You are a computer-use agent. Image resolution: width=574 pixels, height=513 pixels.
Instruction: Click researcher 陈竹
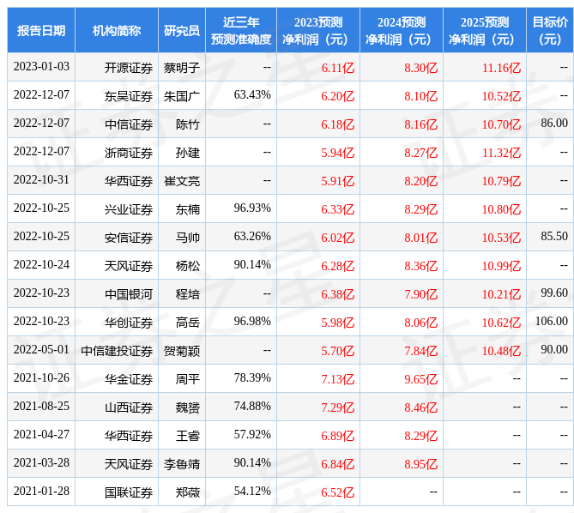tap(188, 124)
